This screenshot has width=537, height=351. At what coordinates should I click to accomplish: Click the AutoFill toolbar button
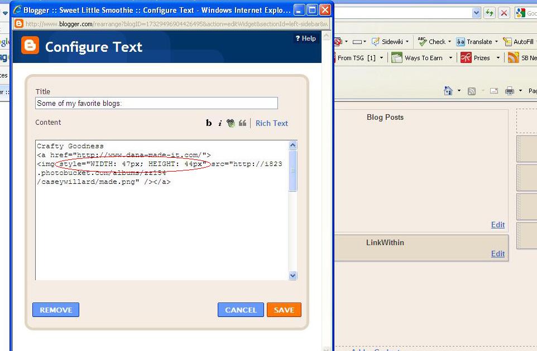coord(518,42)
